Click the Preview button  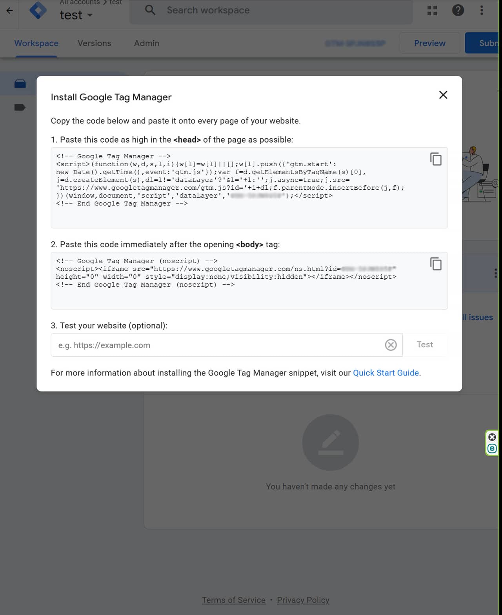click(x=430, y=43)
